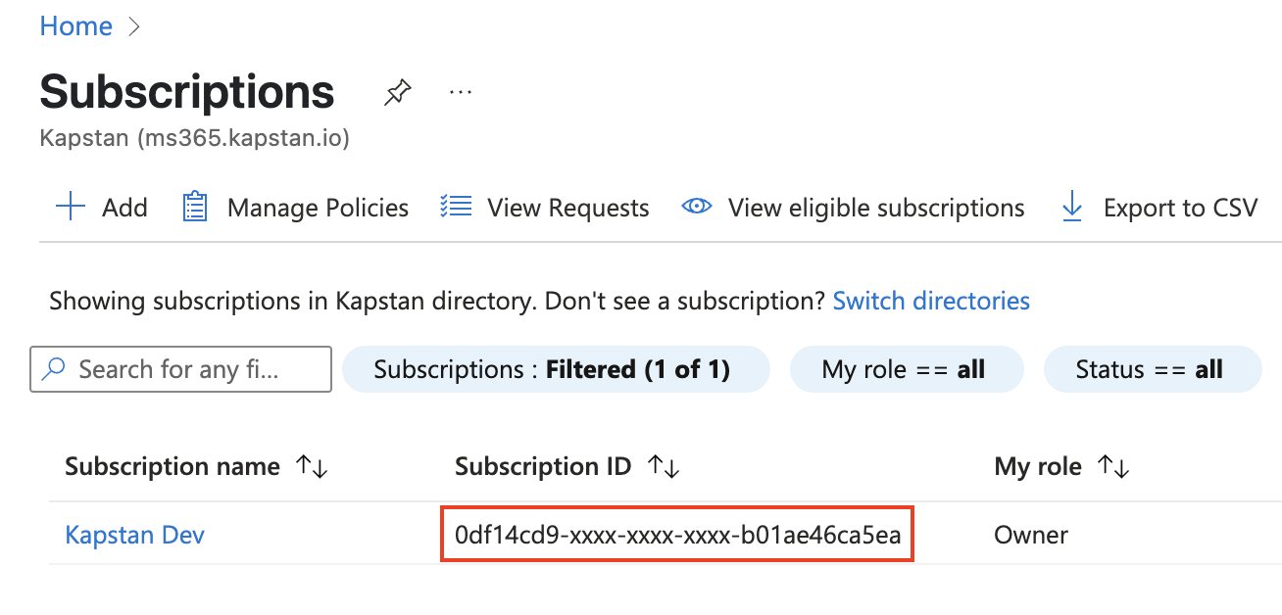Click the Export to CSV download arrow
Viewport: 1282px width, 615px height.
1072,207
